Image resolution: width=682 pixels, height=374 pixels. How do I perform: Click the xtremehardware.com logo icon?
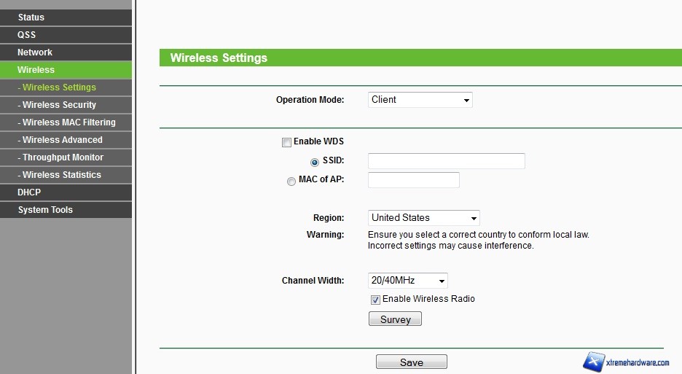point(594,361)
